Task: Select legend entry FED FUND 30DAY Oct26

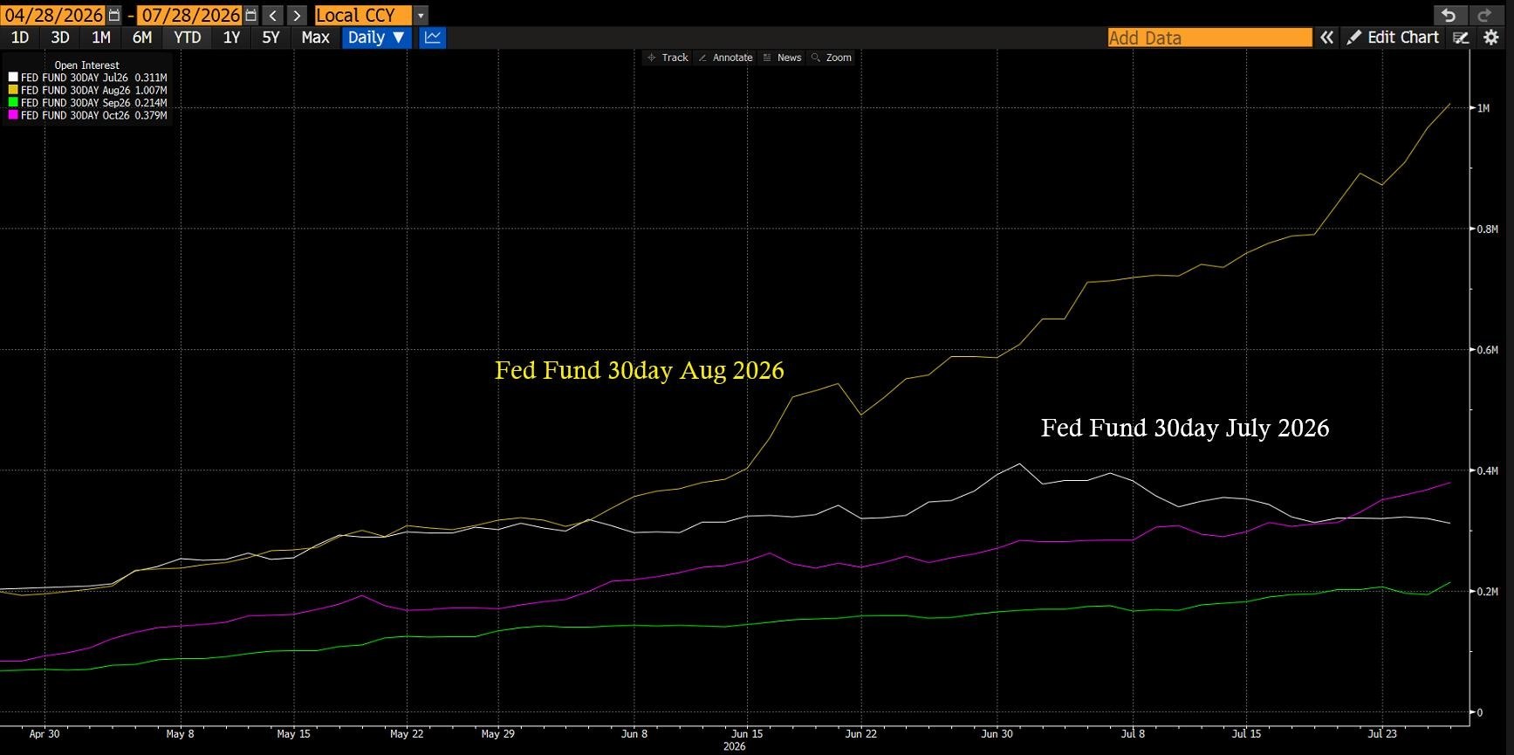Action: point(94,115)
